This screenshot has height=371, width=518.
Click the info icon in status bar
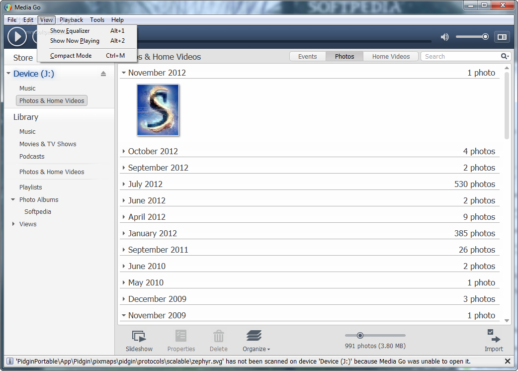(10, 361)
